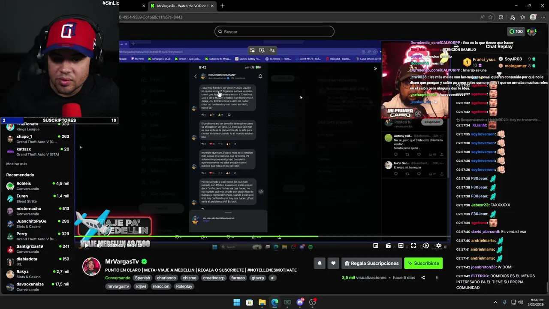Open File Explorer from the taskbar
The height and width of the screenshot is (309, 549).
point(262,302)
